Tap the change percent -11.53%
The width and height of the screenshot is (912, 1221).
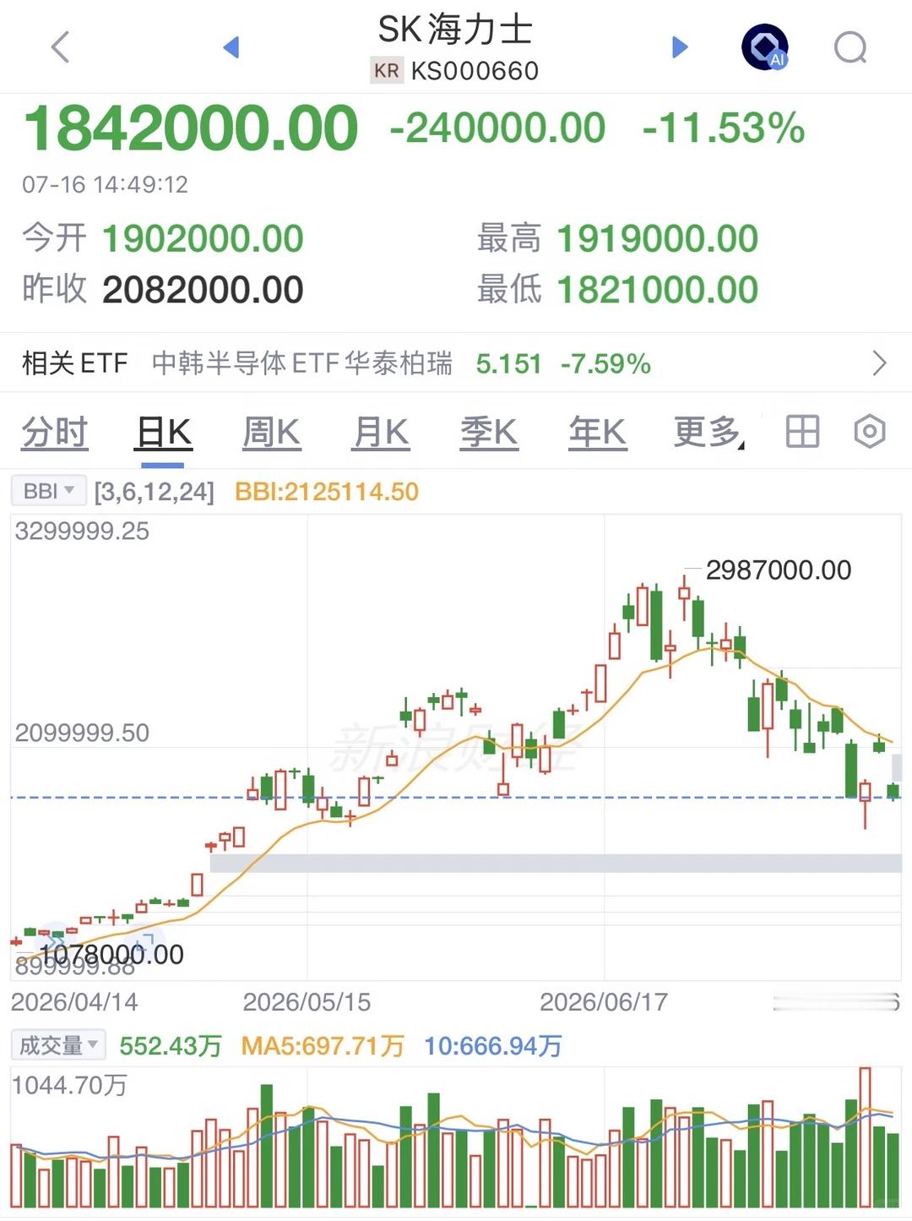point(724,128)
